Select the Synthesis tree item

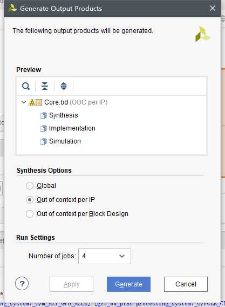click(x=64, y=115)
